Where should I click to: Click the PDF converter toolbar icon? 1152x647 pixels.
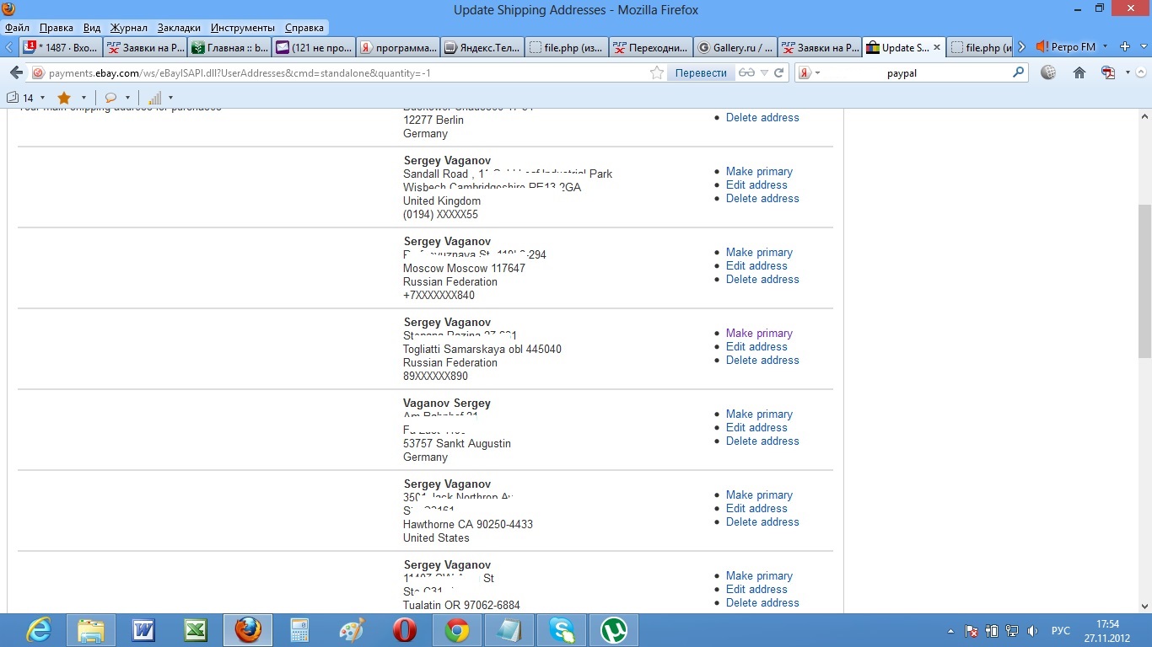(1108, 73)
